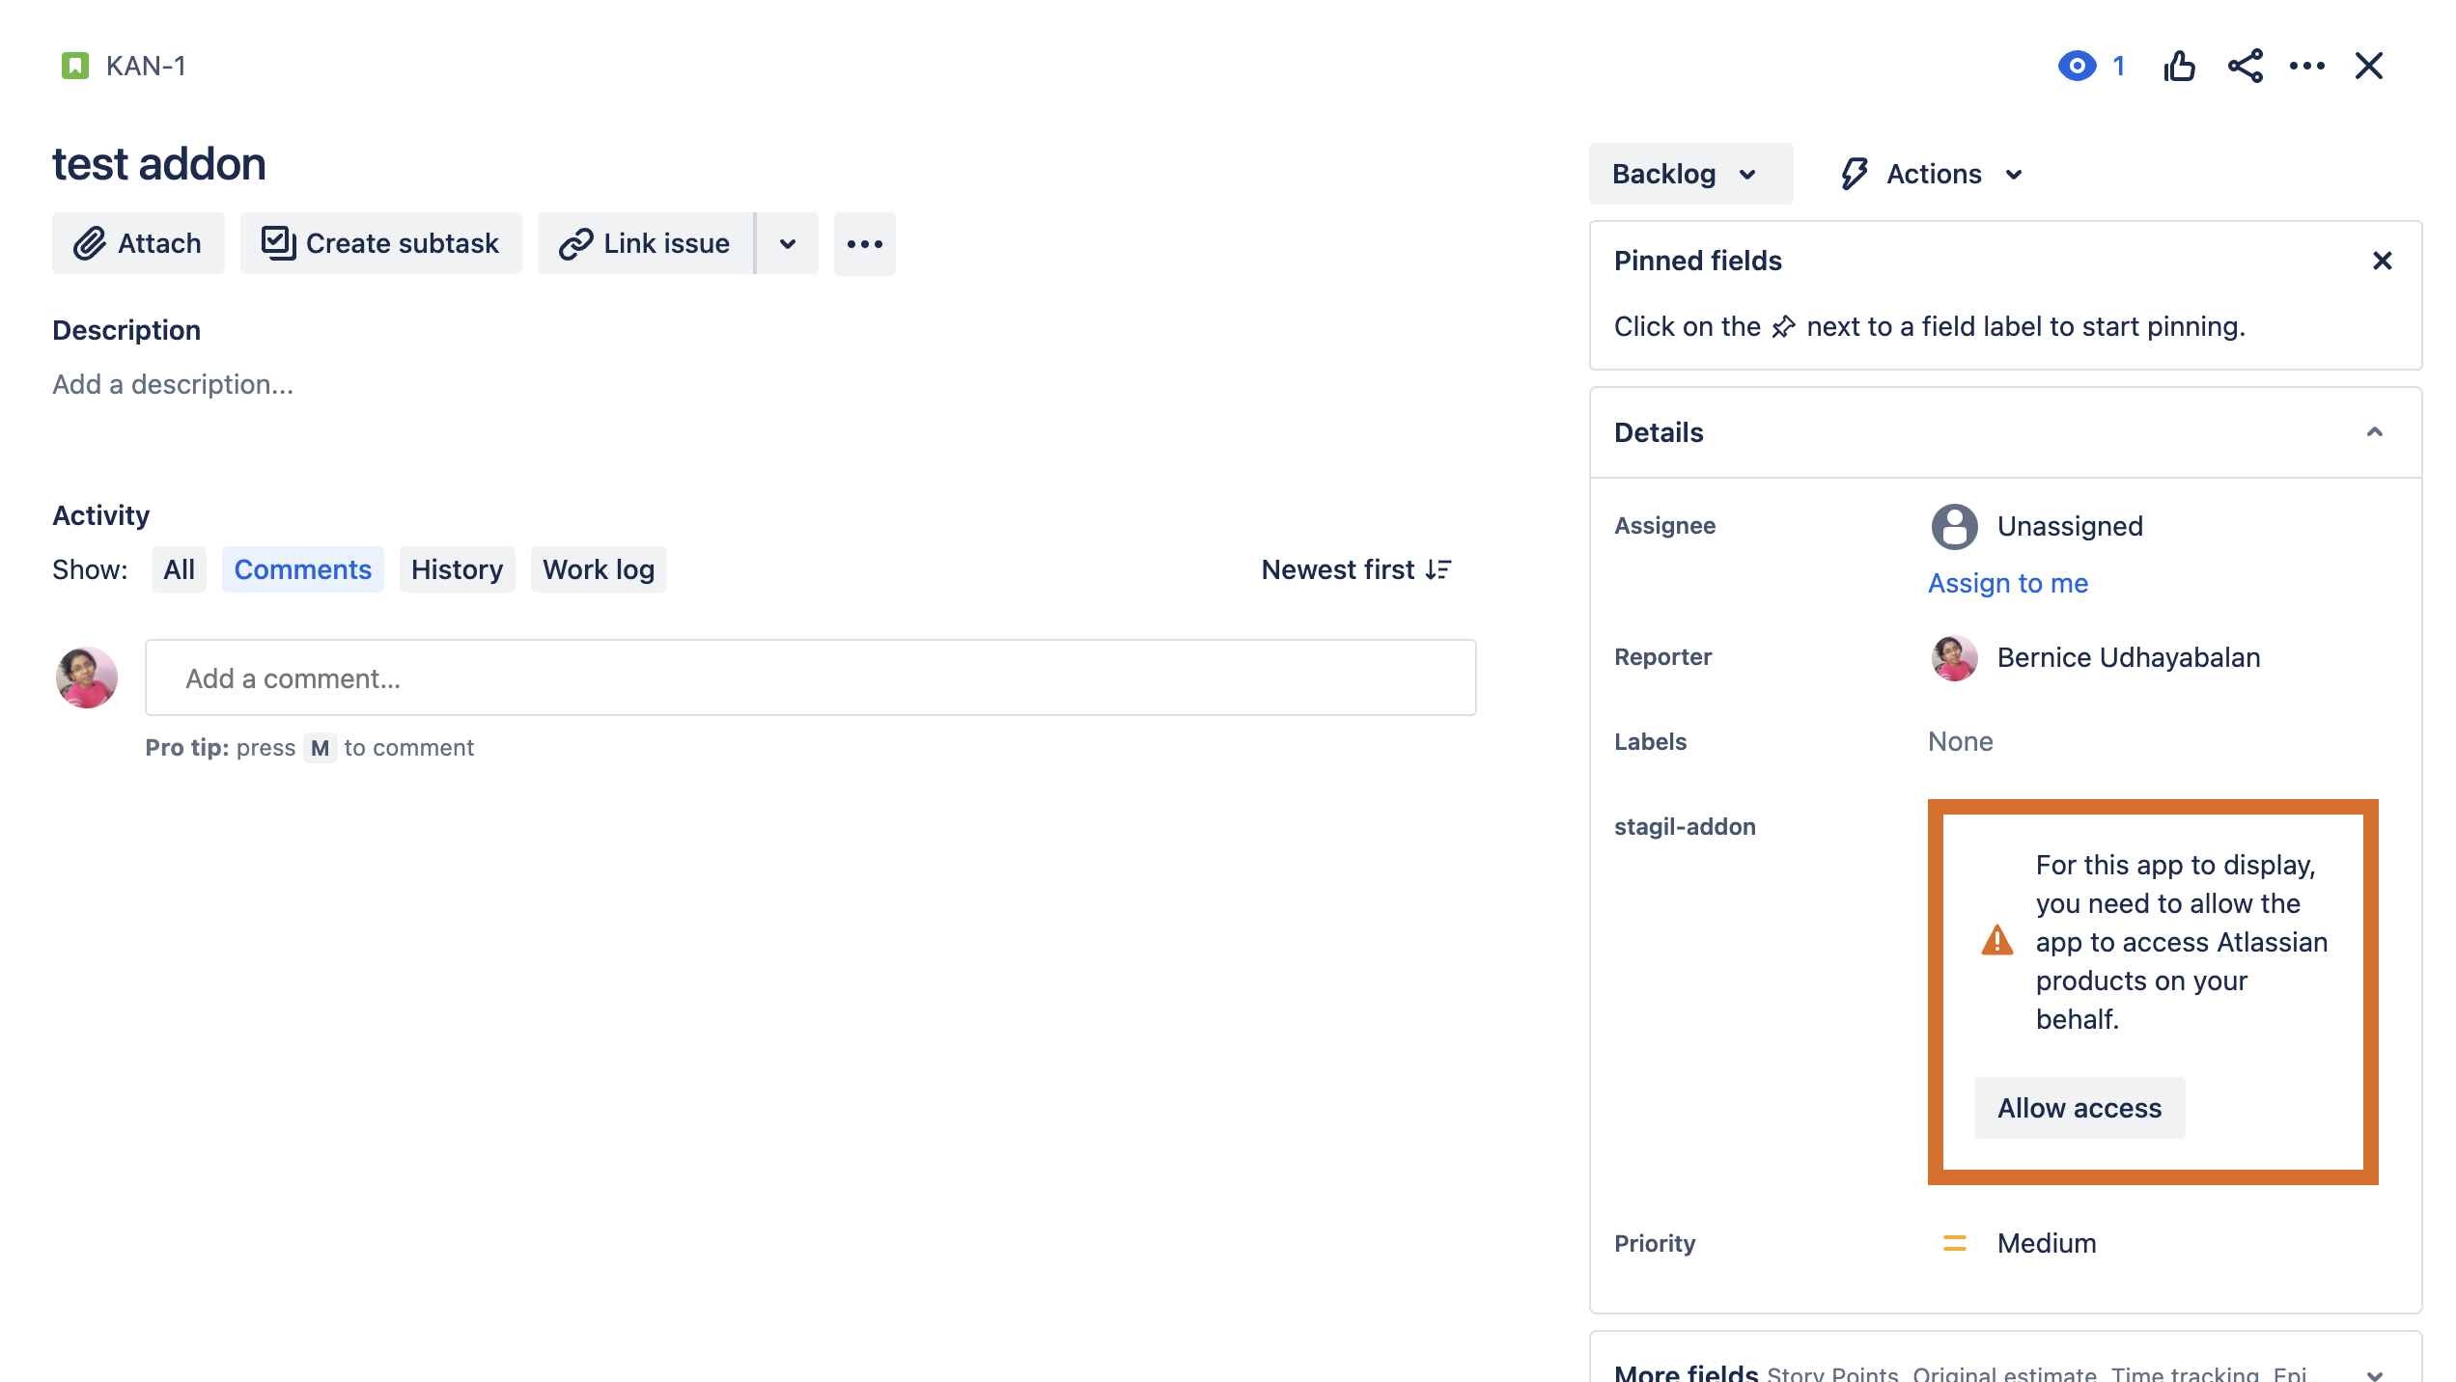
Task: Click the thumbs-up vote icon
Action: tap(2179, 66)
